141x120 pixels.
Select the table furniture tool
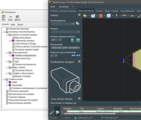[x=124, y=16]
